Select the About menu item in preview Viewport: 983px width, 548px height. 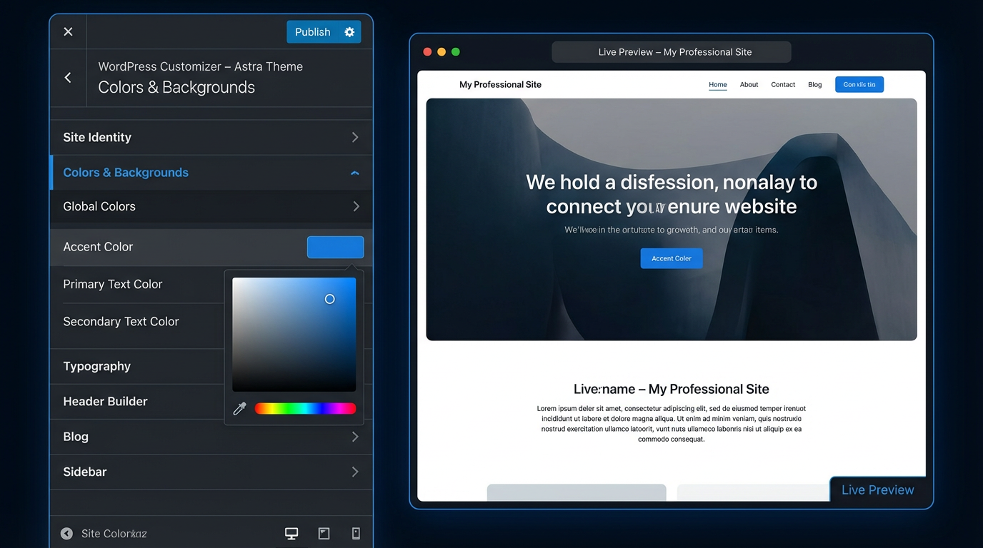(749, 84)
